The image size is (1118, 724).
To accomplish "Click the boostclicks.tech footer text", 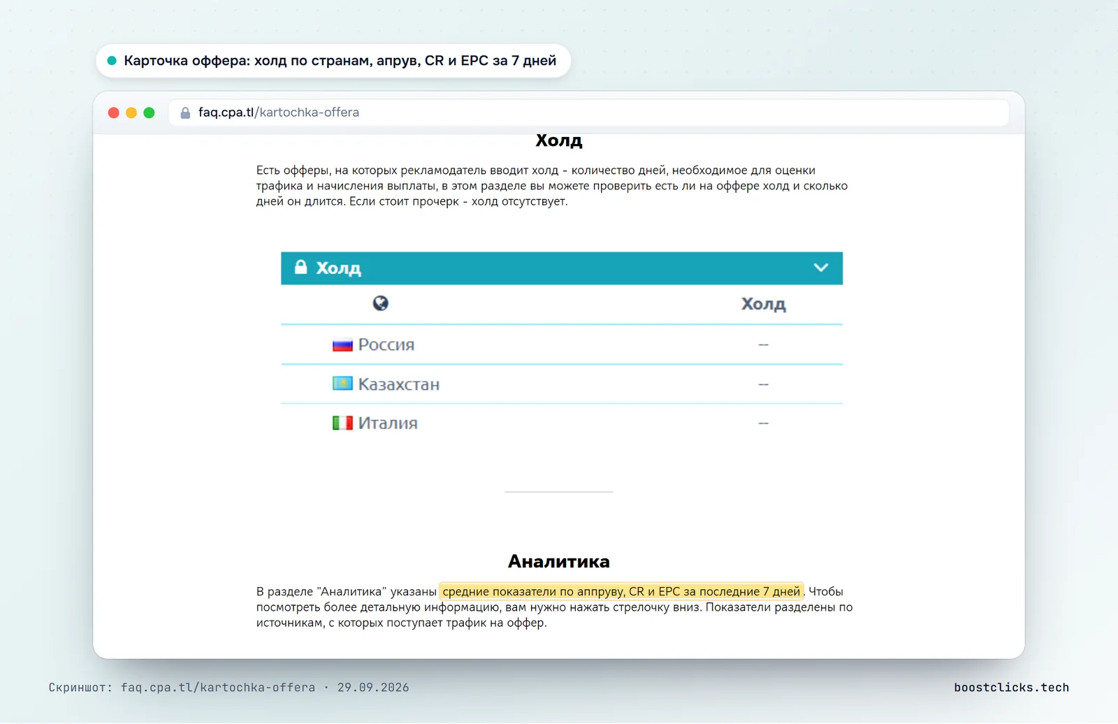I will pos(1011,688).
